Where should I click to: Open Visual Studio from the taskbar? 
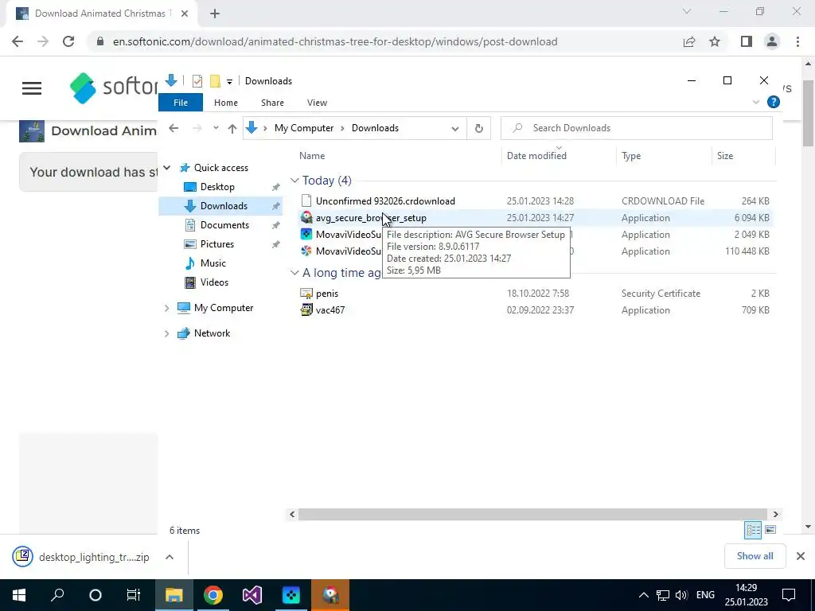point(252,595)
